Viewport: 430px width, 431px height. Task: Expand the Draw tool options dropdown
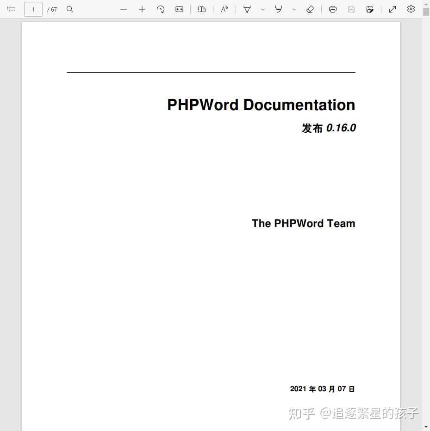tap(263, 9)
